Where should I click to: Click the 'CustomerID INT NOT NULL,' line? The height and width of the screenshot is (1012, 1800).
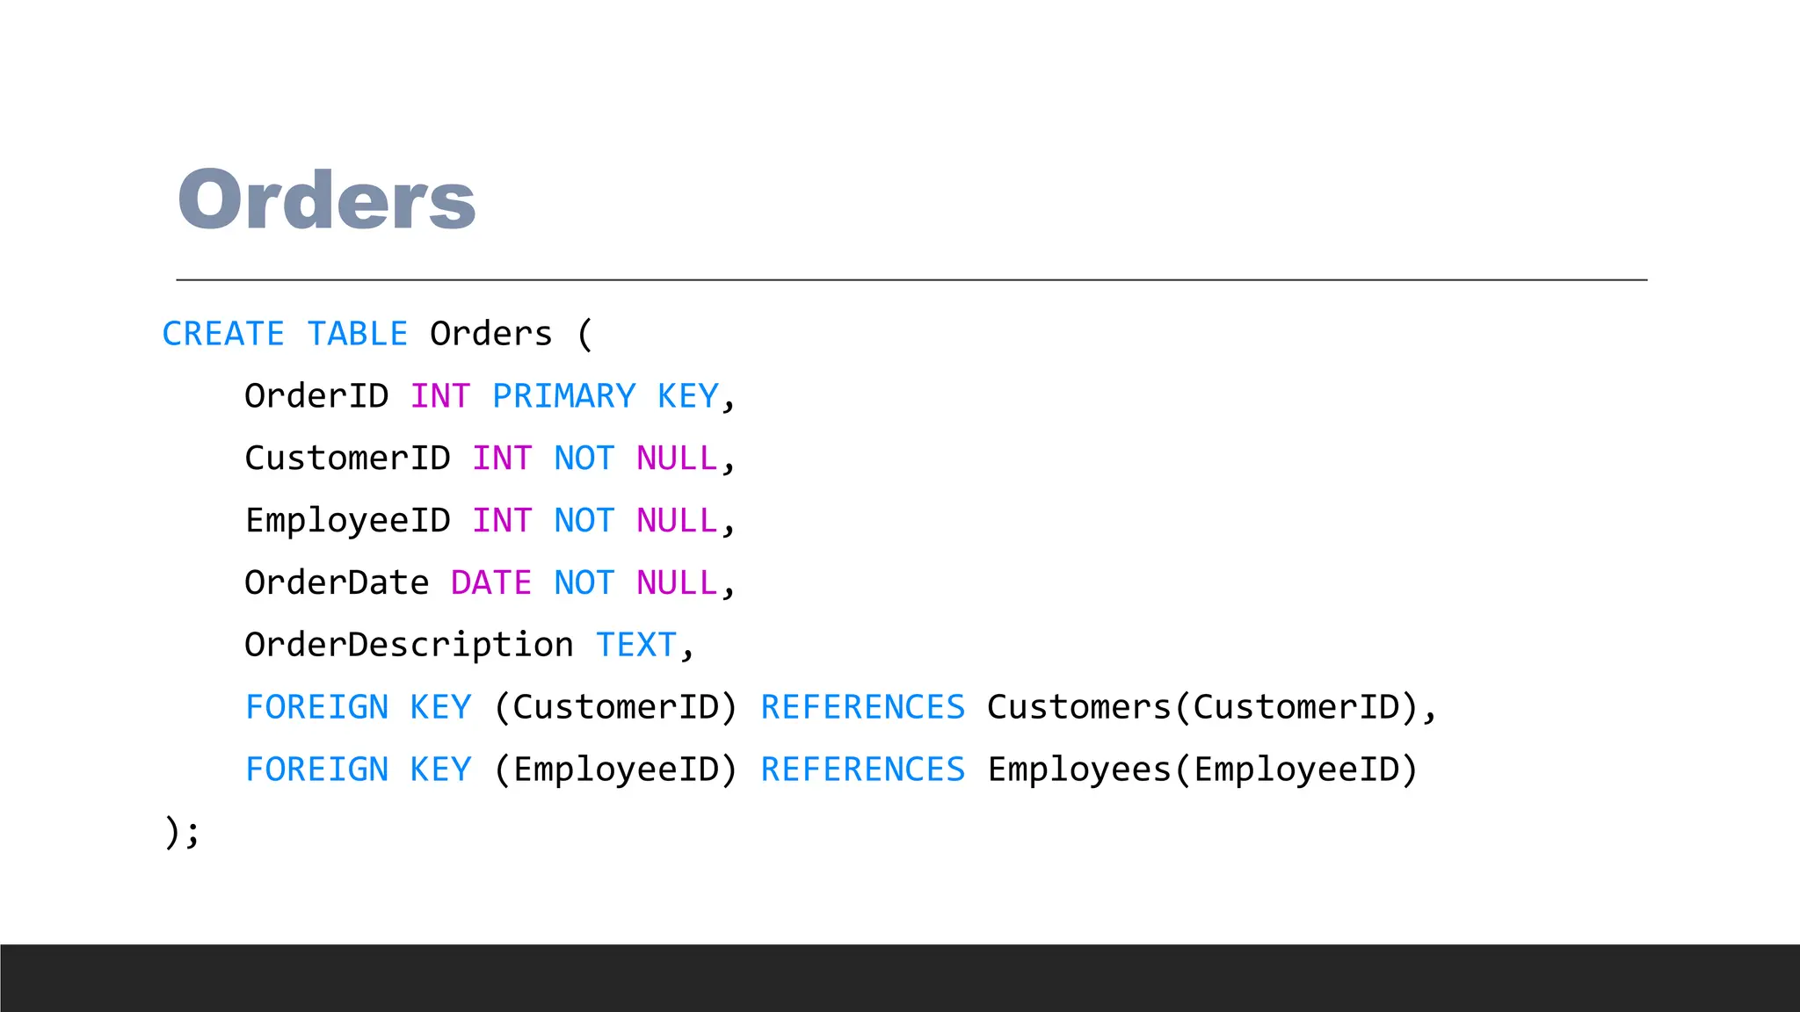(490, 459)
